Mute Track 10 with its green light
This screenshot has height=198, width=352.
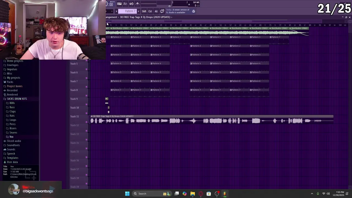coord(86,113)
